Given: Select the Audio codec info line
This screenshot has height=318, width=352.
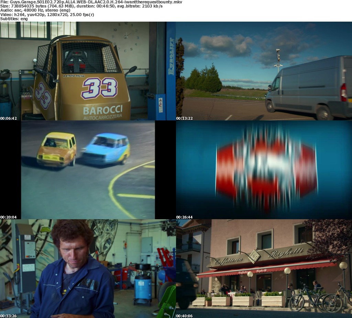Looking at the screenshot, I should (x=41, y=10).
